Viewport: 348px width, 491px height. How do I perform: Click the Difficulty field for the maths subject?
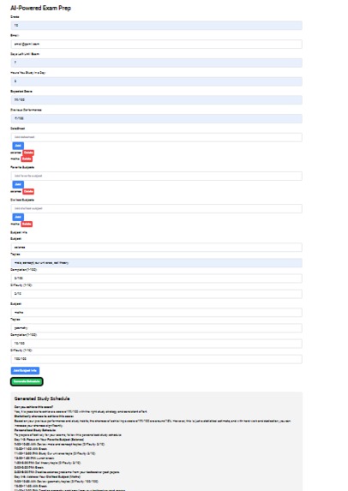click(x=156, y=359)
